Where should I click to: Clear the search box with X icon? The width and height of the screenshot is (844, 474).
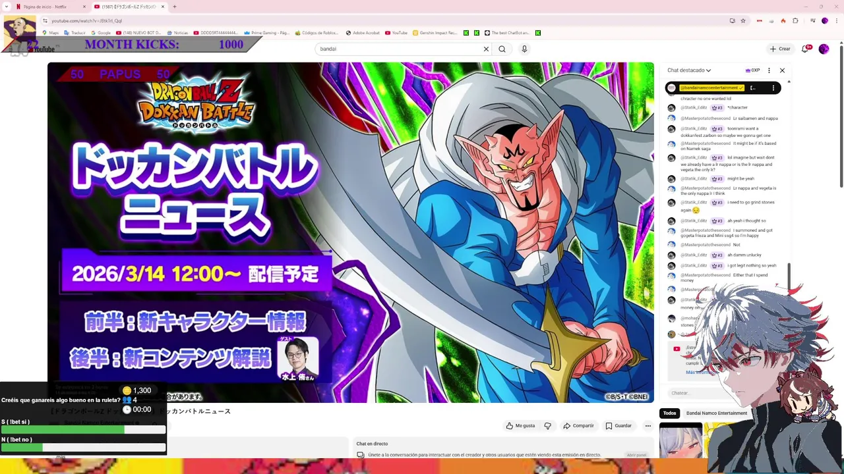click(x=486, y=49)
